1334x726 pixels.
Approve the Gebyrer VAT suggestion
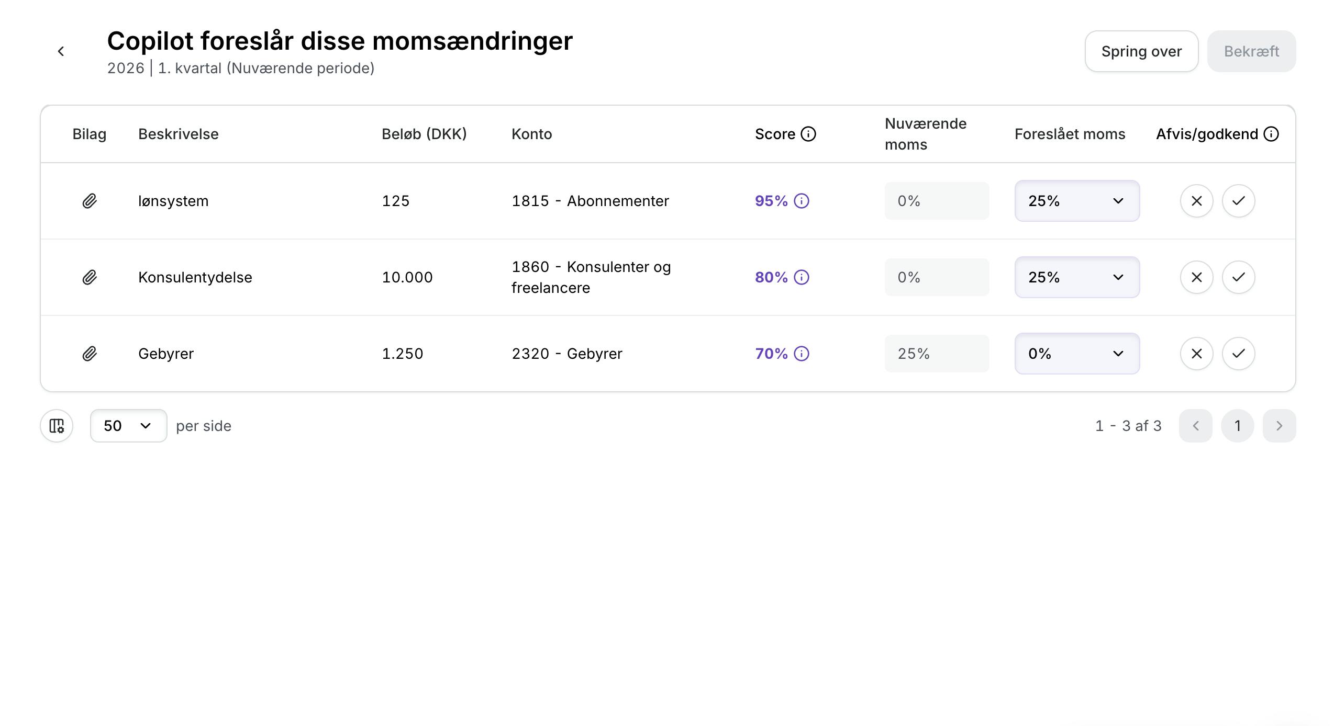(x=1238, y=354)
